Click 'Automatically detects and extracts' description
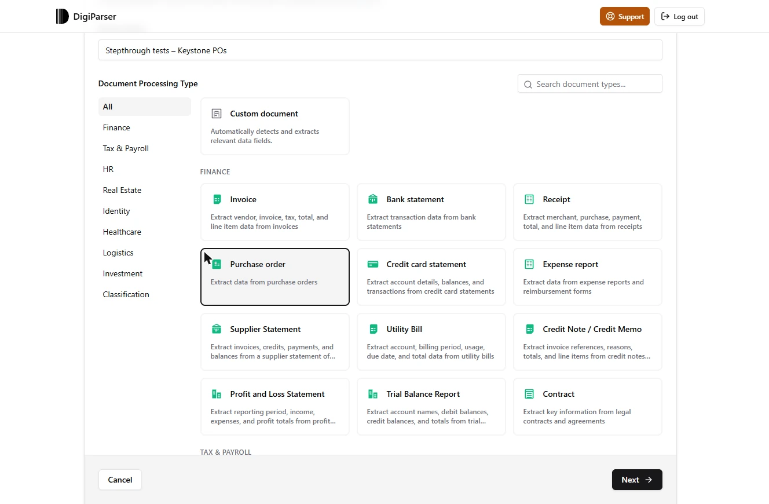Viewport: 769px width, 504px height. tap(265, 136)
